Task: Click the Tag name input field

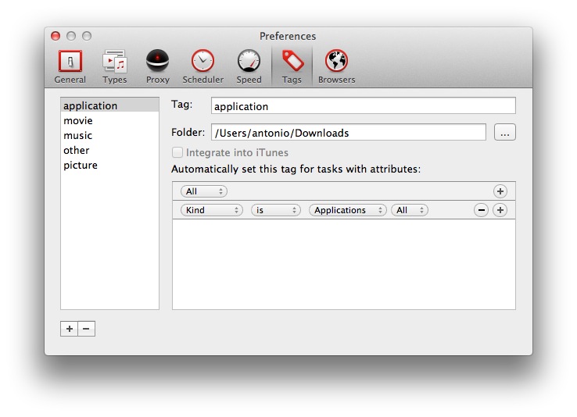Action: pos(364,106)
